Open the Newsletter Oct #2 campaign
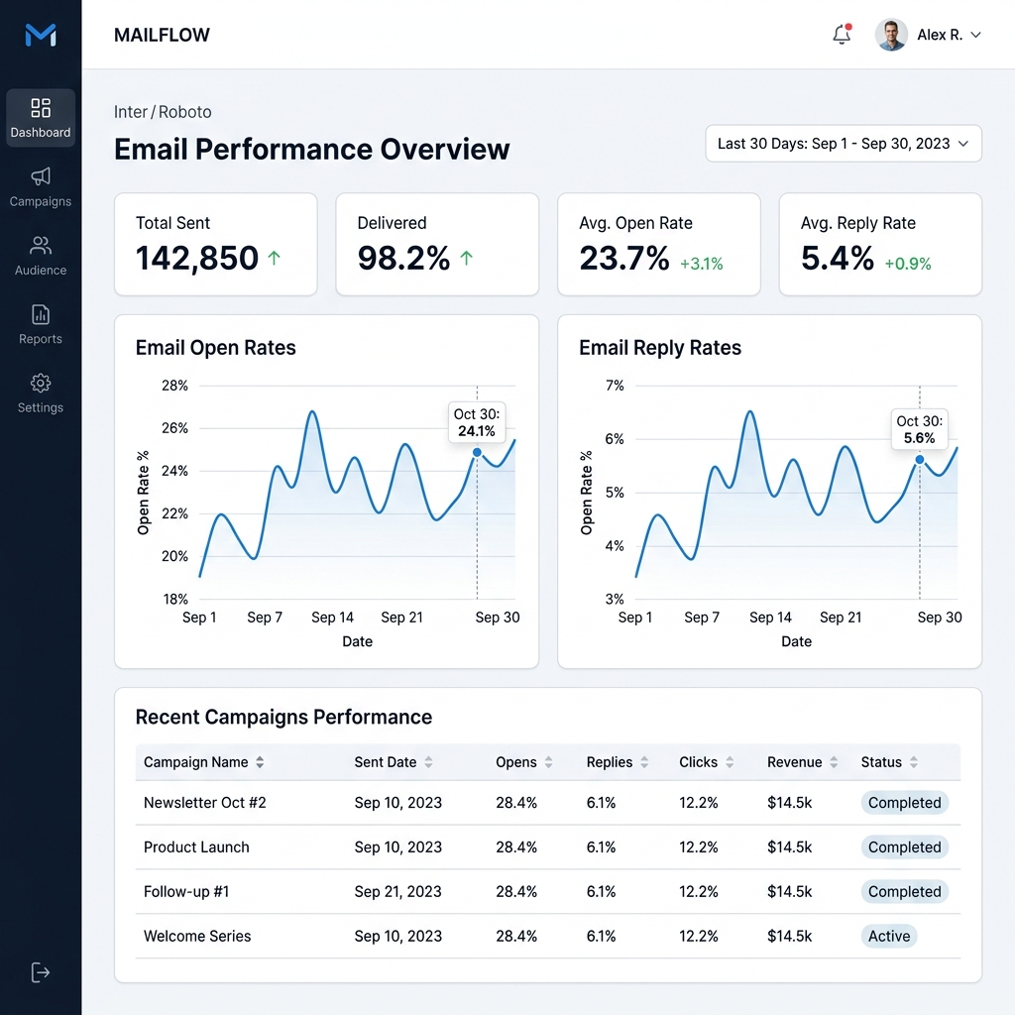1015x1015 pixels. coord(205,803)
